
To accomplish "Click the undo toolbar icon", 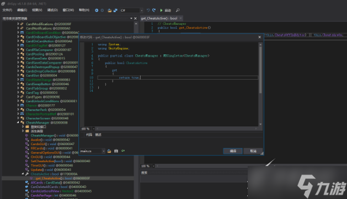I will (148, 10).
